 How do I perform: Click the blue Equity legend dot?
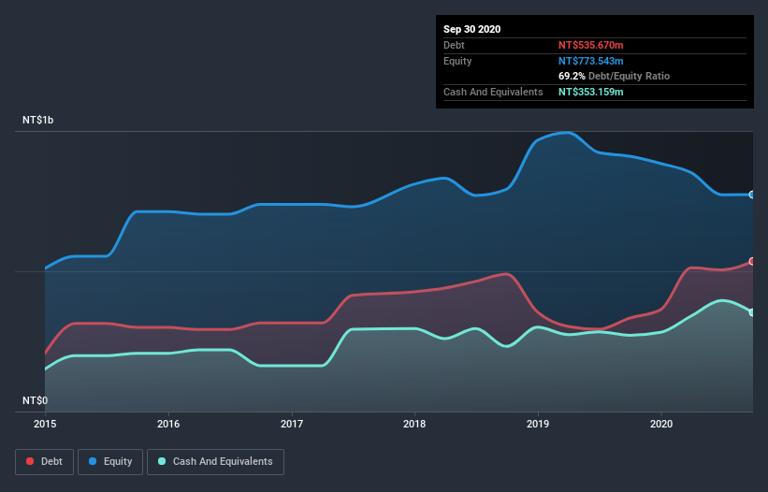pos(93,461)
